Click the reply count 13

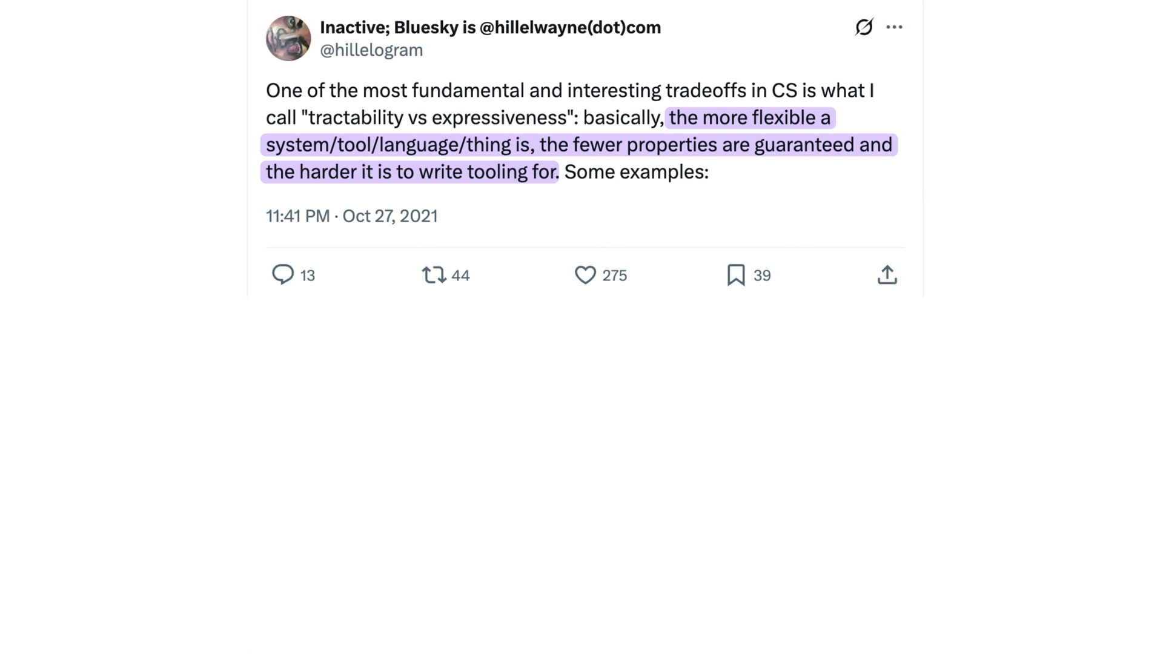[x=308, y=276]
